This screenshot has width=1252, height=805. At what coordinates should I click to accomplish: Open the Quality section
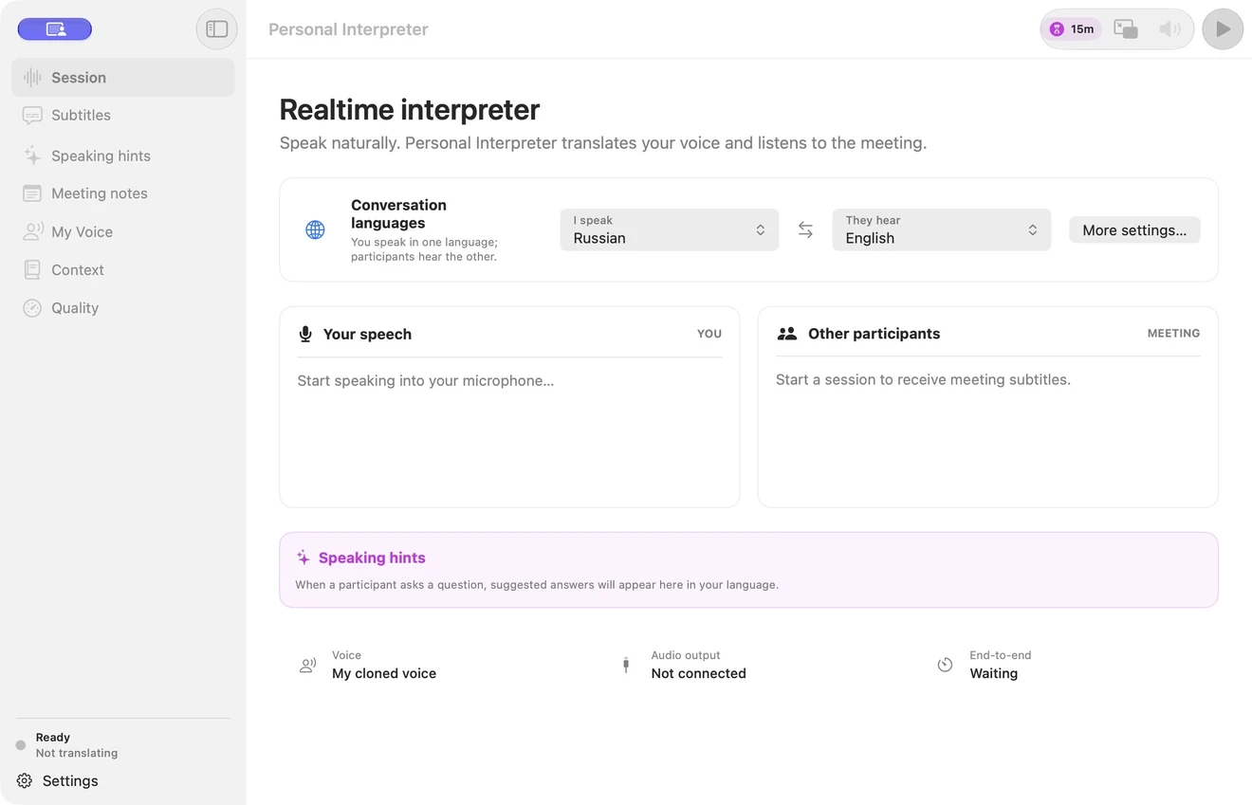pyautogui.click(x=123, y=307)
